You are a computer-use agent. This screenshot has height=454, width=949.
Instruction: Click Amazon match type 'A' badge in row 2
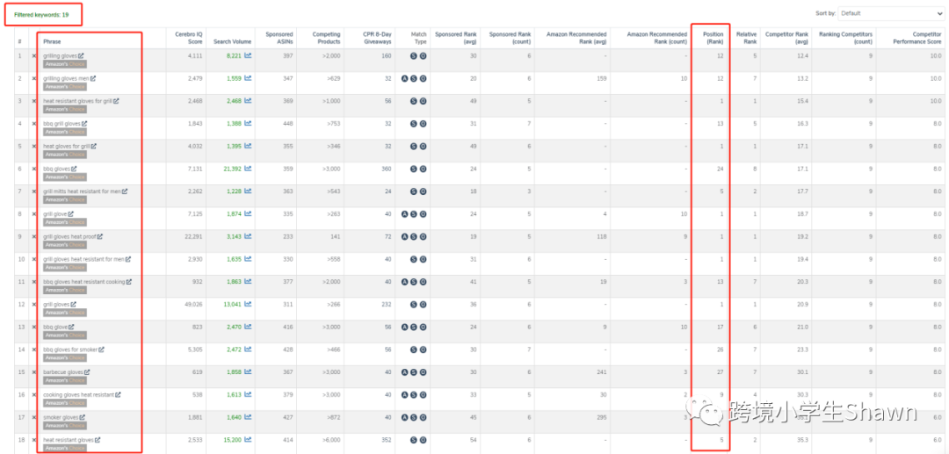pyautogui.click(x=404, y=78)
